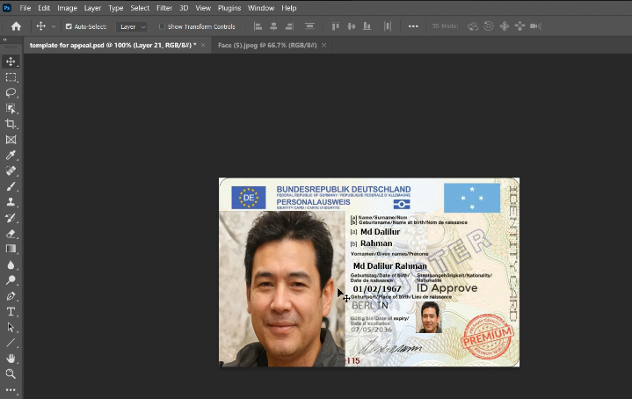Select the Brush tool
The image size is (632, 399).
11,186
